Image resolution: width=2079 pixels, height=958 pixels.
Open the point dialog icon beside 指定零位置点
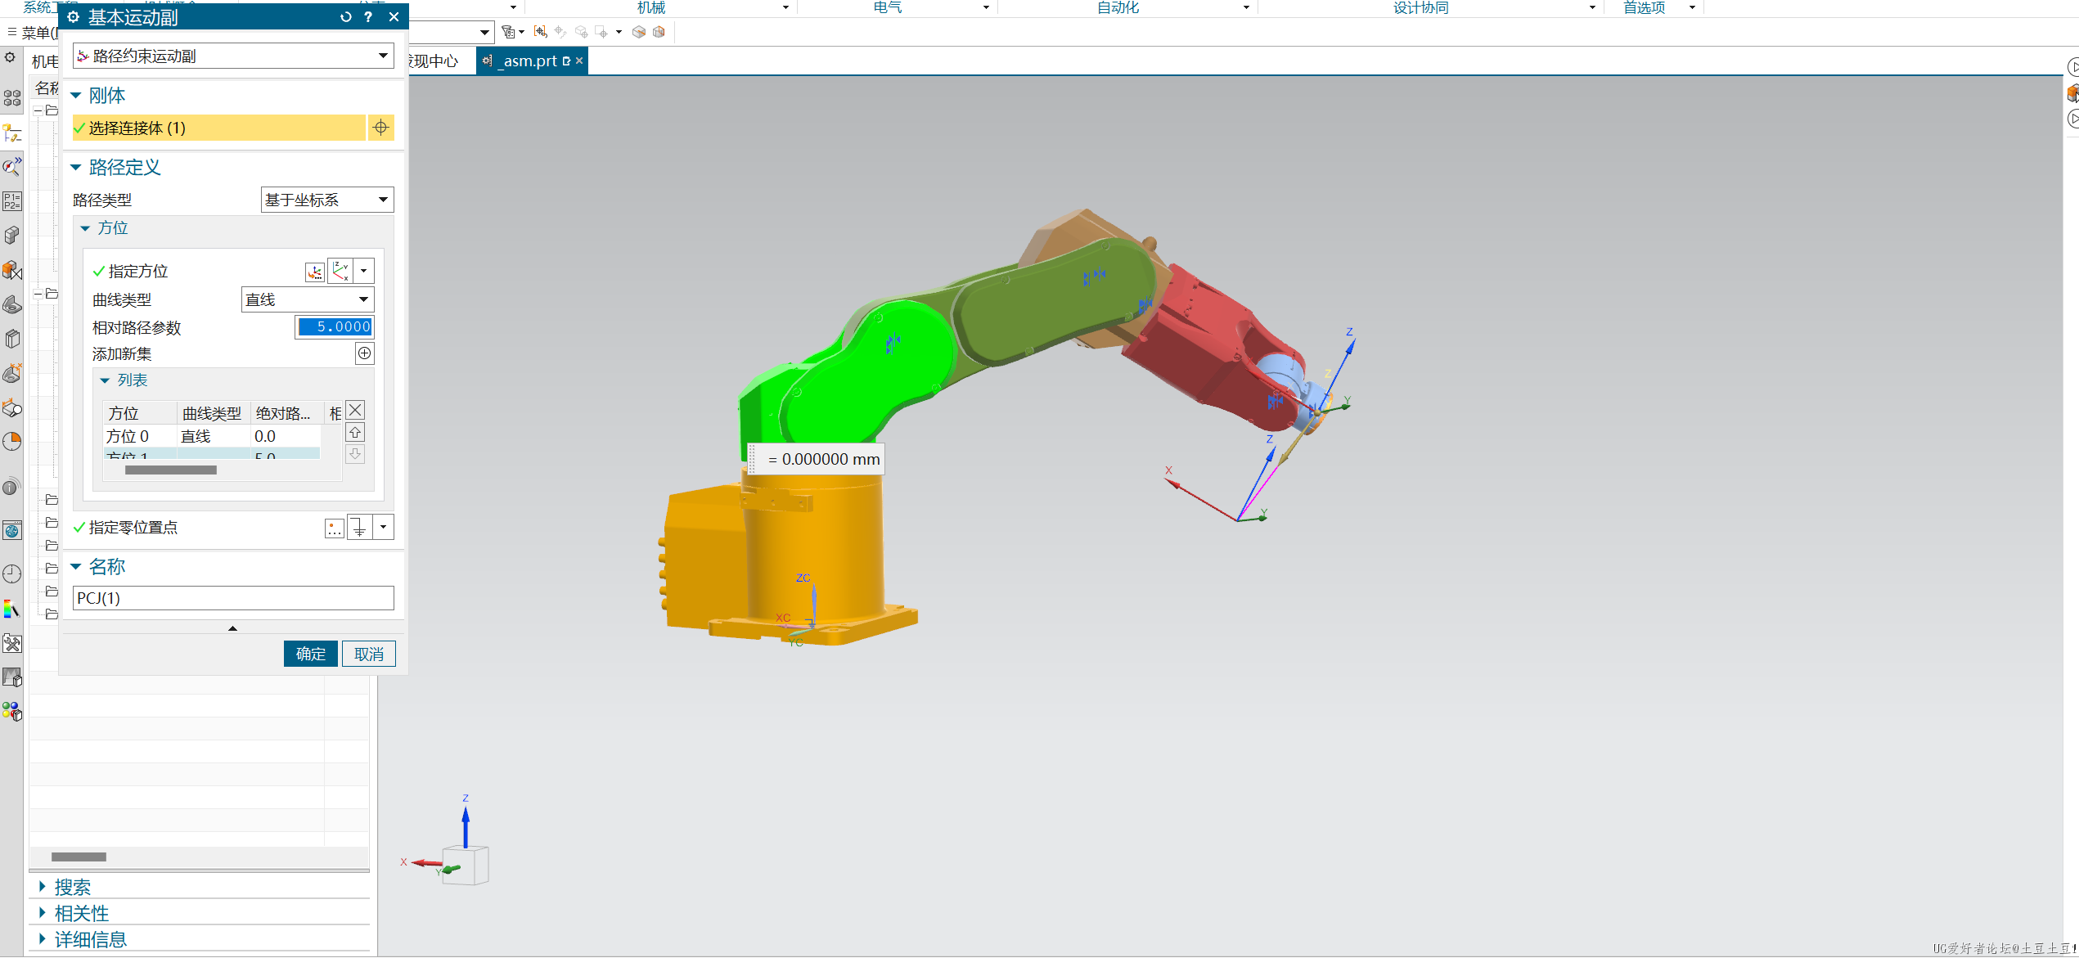click(x=335, y=528)
